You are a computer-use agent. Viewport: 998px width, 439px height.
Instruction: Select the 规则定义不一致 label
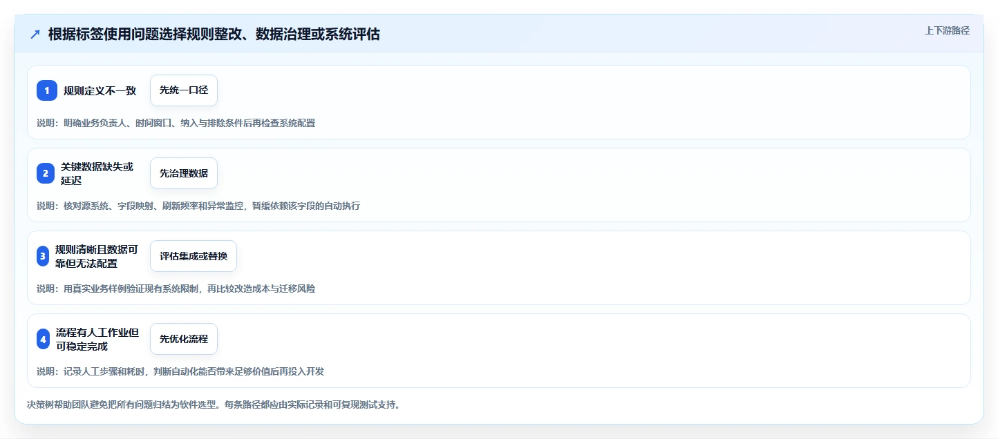[x=100, y=90]
